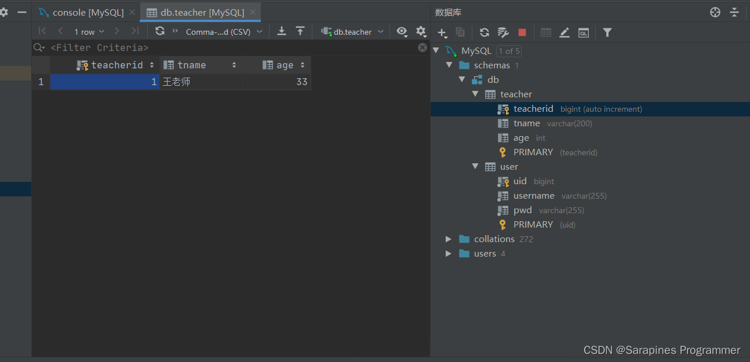
Task: Go to first page of results
Action: [42, 31]
